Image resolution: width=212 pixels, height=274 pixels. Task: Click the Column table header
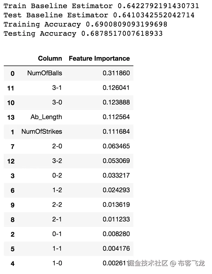point(50,58)
